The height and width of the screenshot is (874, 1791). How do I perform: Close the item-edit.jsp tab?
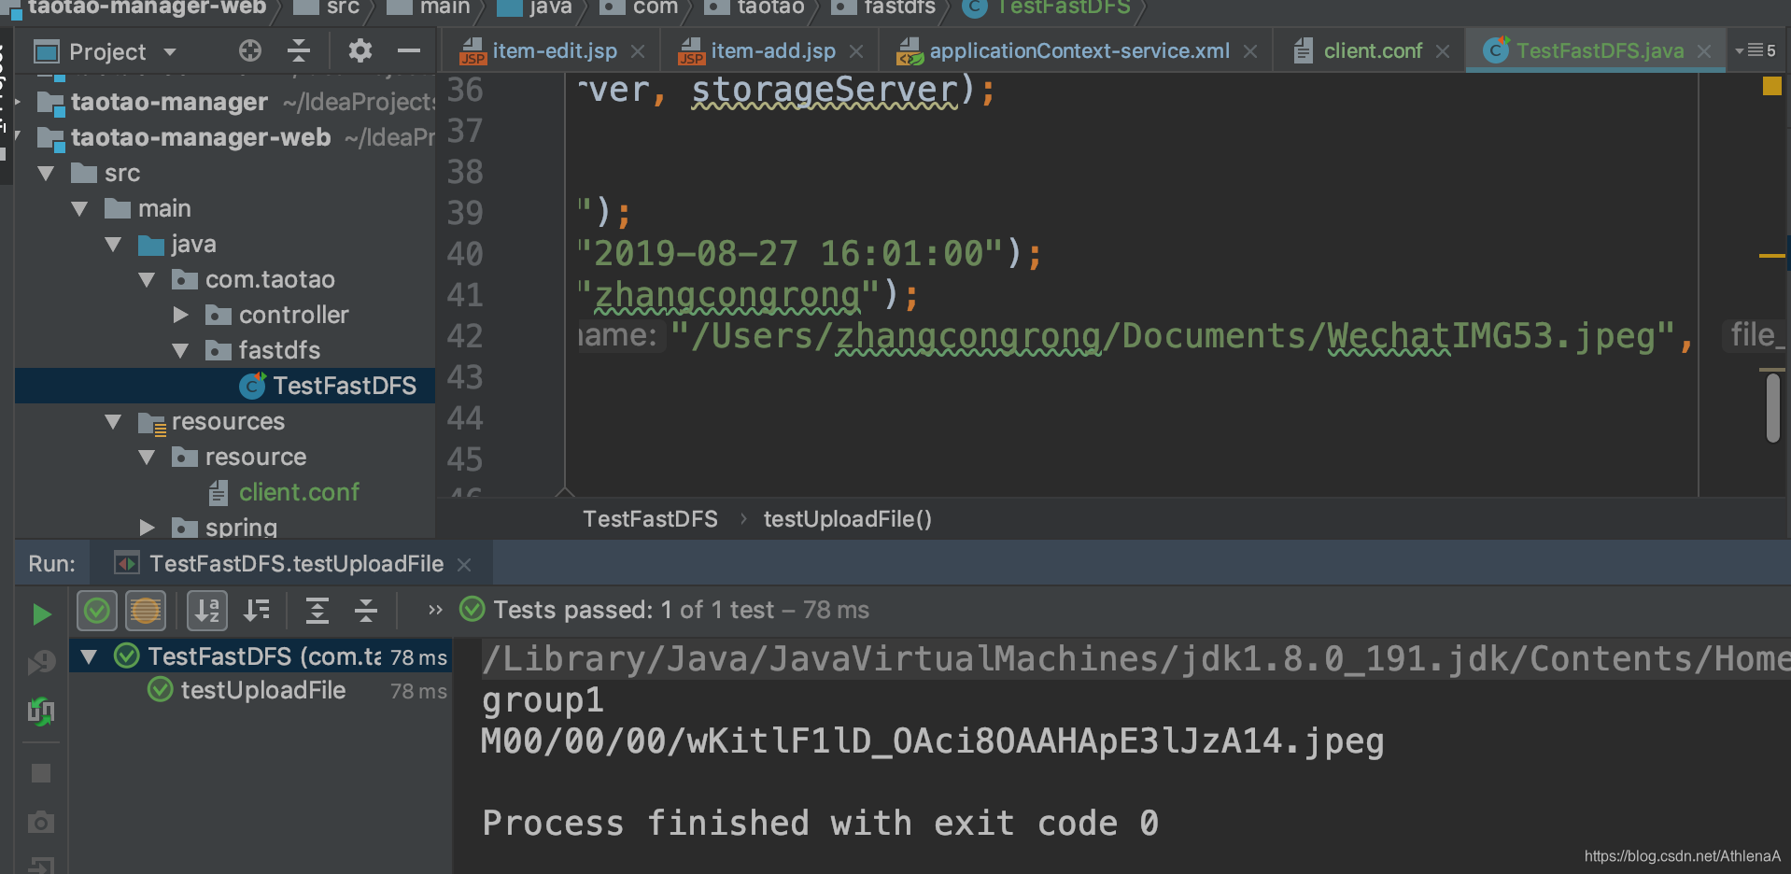tap(638, 51)
